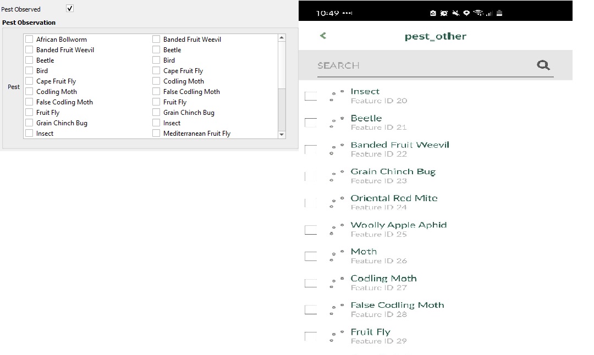Open Banded Fruit Weevil Feature ID 22
The image size is (594, 355).
click(400, 149)
